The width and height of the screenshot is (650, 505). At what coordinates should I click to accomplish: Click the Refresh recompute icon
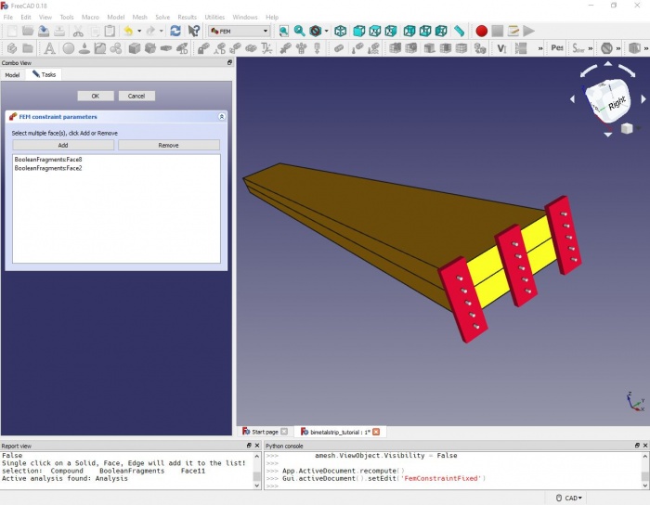point(175,31)
